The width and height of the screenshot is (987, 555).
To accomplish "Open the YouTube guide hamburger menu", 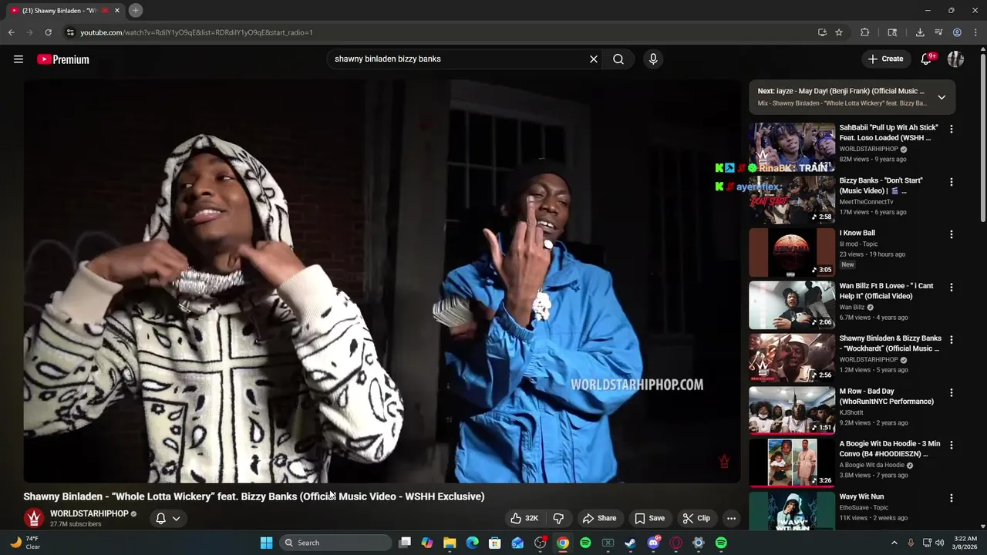I will pyautogui.click(x=19, y=59).
